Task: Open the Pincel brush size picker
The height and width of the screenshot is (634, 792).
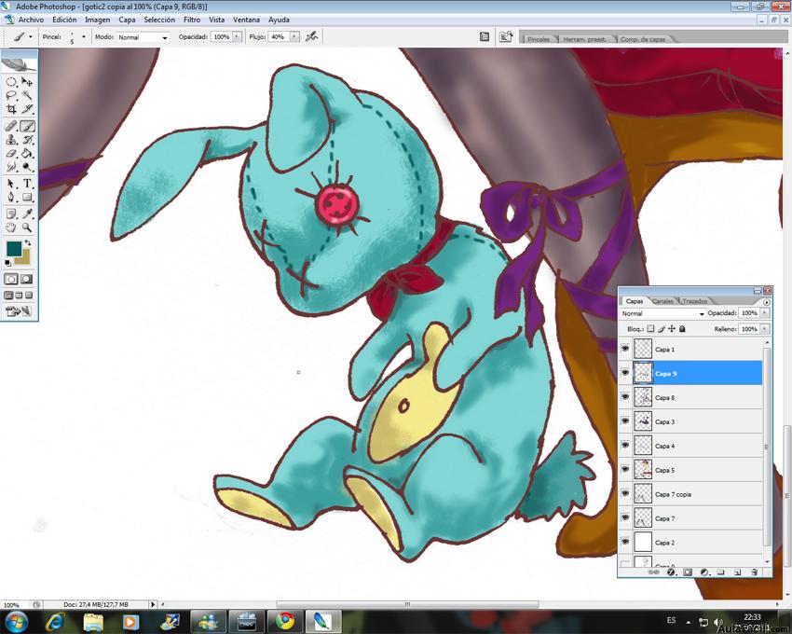Action: [84, 37]
